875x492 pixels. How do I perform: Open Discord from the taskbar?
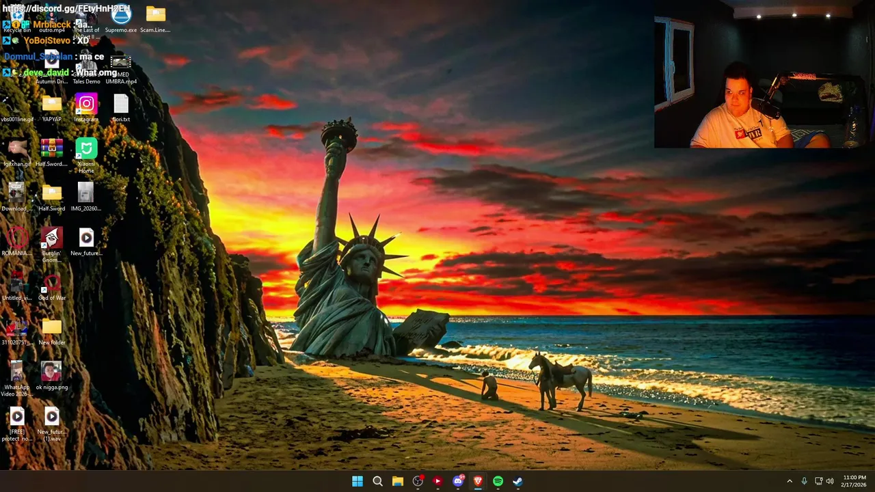458,481
